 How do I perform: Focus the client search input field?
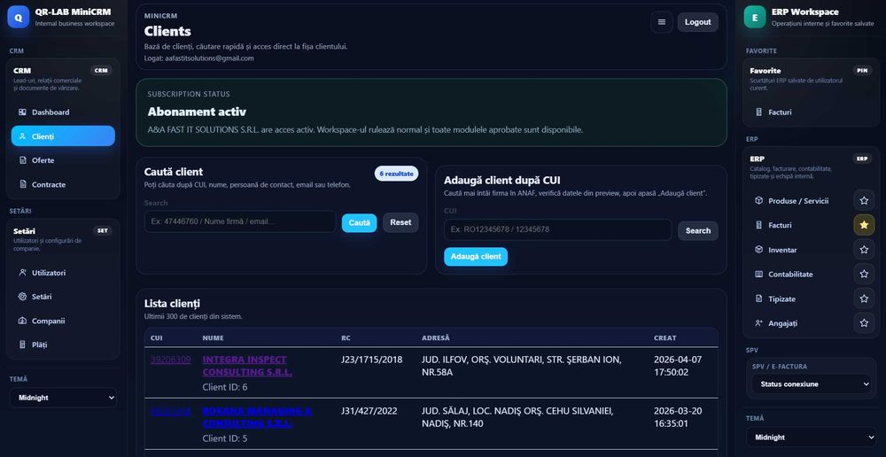click(x=240, y=222)
